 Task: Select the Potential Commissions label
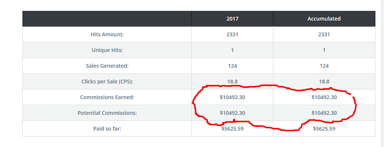[x=107, y=113]
